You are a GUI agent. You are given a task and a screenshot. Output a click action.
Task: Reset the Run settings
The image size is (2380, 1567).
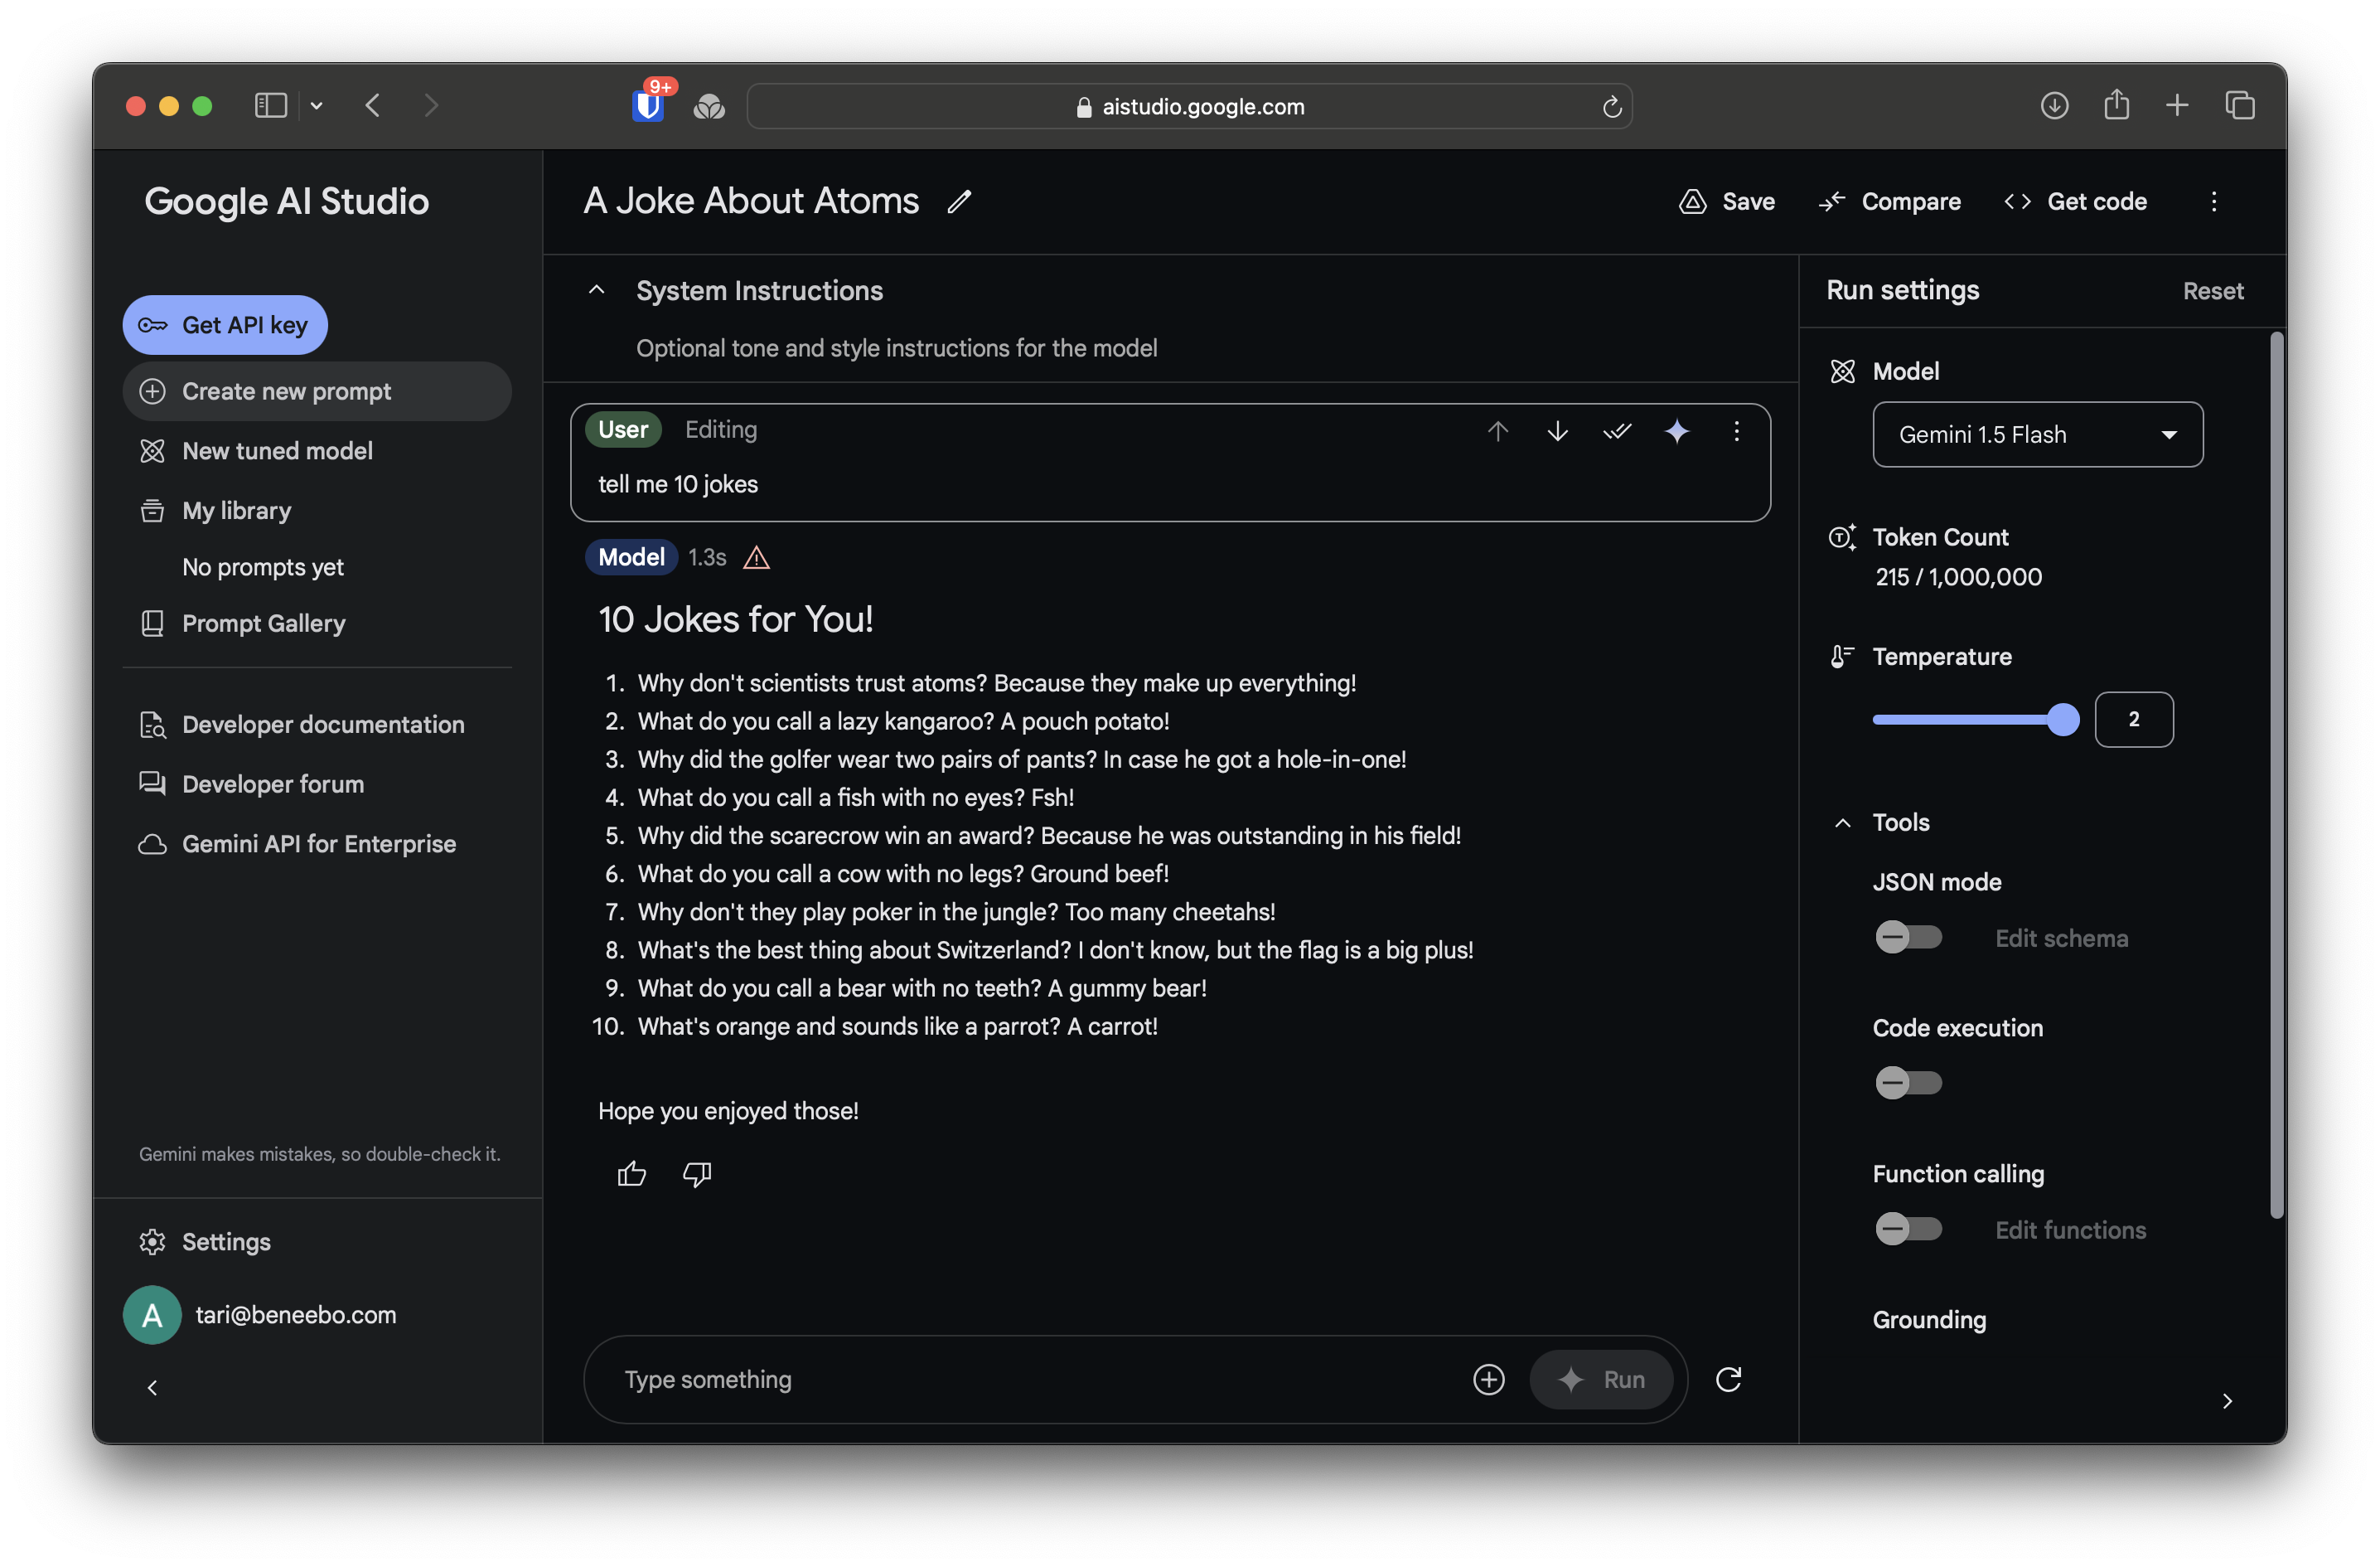2213,291
